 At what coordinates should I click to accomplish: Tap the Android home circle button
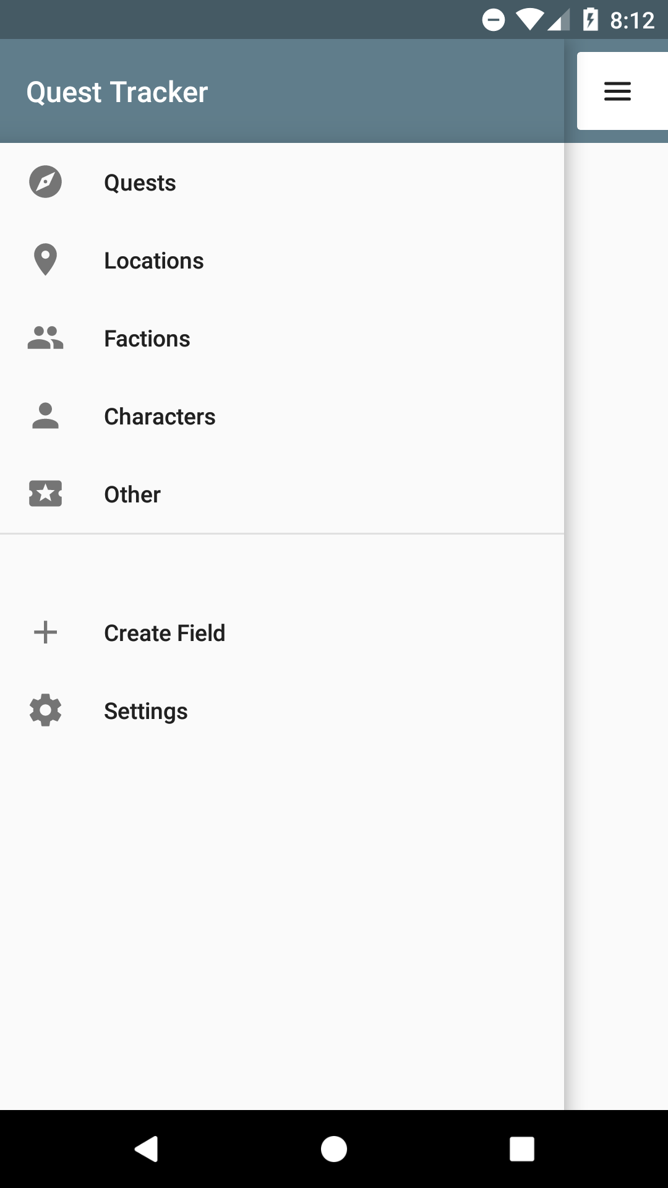tap(334, 1149)
